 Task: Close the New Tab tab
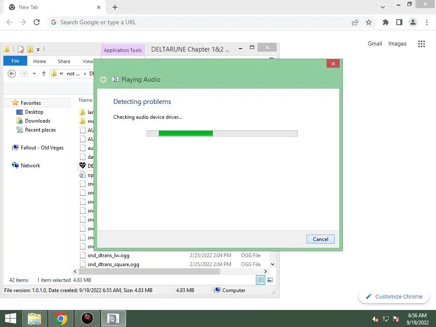coord(99,7)
